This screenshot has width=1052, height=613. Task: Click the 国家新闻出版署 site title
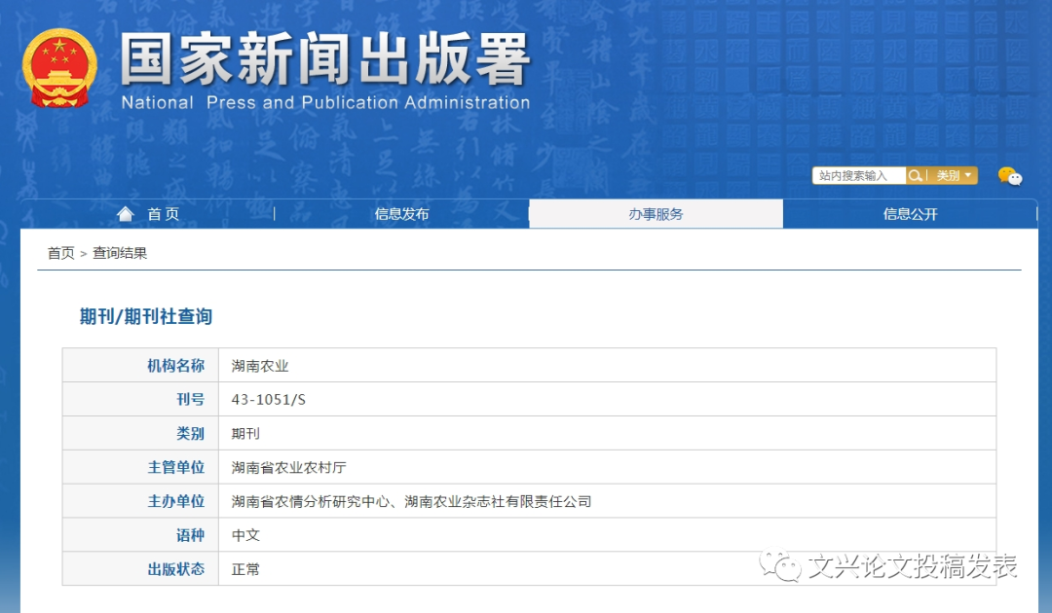click(325, 59)
